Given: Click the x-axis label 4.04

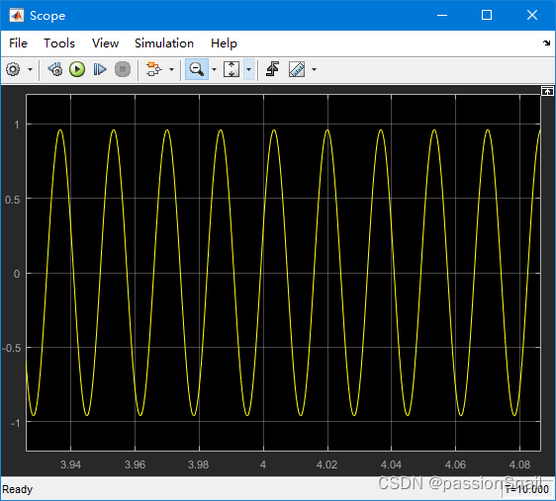Looking at the screenshot, I should tap(391, 464).
